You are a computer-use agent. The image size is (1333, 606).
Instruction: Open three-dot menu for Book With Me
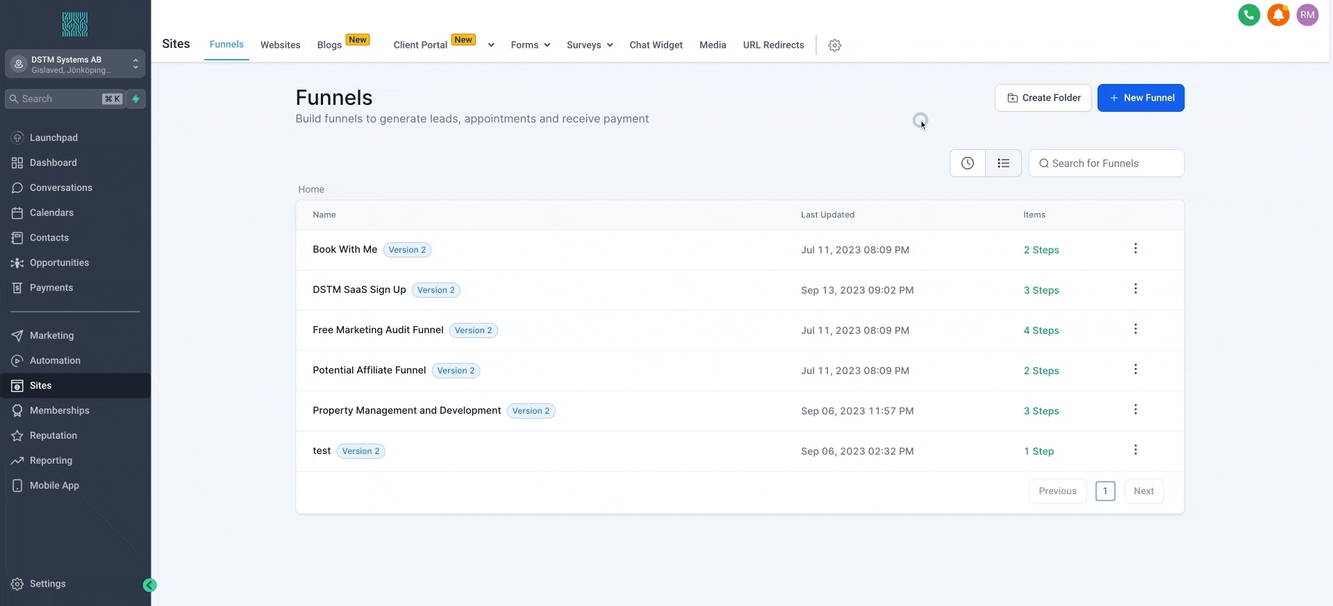pos(1135,249)
